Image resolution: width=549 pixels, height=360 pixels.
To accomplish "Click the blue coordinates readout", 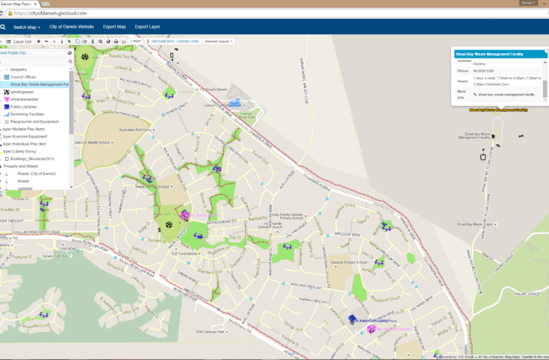I will pos(175,41).
